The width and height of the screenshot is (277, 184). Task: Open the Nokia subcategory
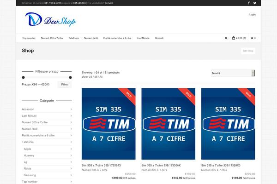(27, 168)
